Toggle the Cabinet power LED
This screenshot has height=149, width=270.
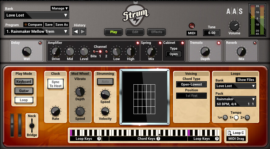183,43
